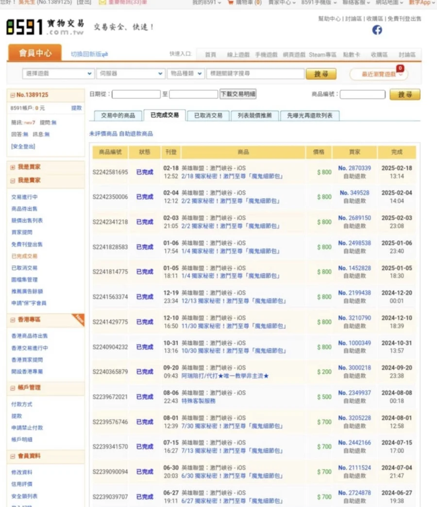The width and height of the screenshot is (437, 507).
Task: Click 帳戶明細 in the sidebar
Action: pyautogui.click(x=22, y=439)
